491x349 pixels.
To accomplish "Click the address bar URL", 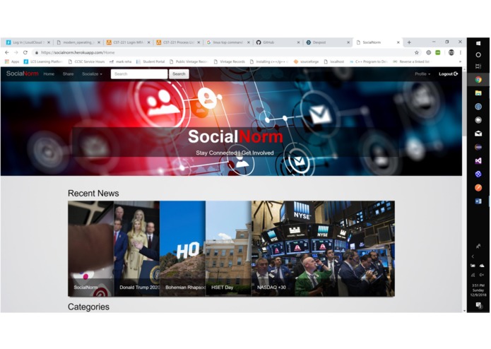I will pos(78,52).
